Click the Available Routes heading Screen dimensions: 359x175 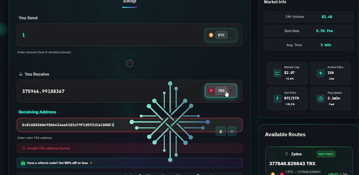click(285, 134)
